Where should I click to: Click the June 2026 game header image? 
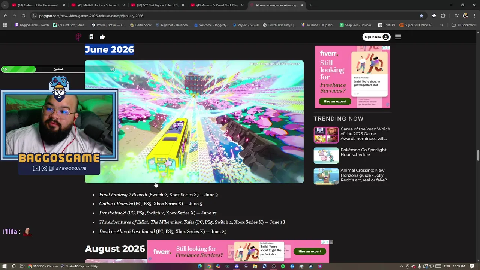coord(194,122)
